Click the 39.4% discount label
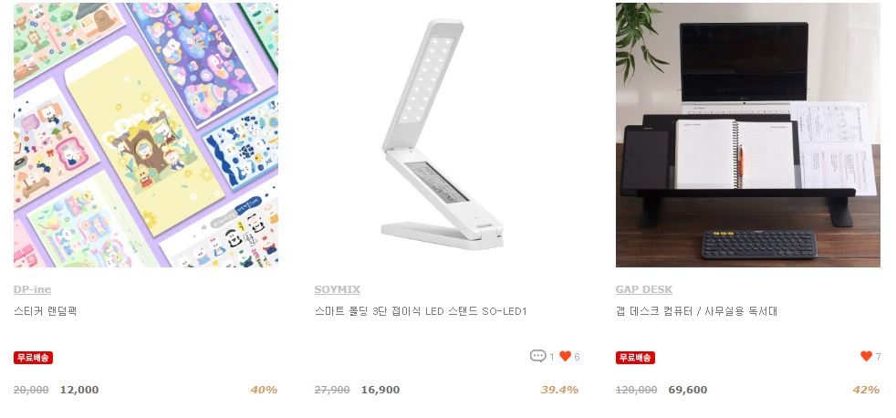Viewport: 896px width, 418px height. 560,390
